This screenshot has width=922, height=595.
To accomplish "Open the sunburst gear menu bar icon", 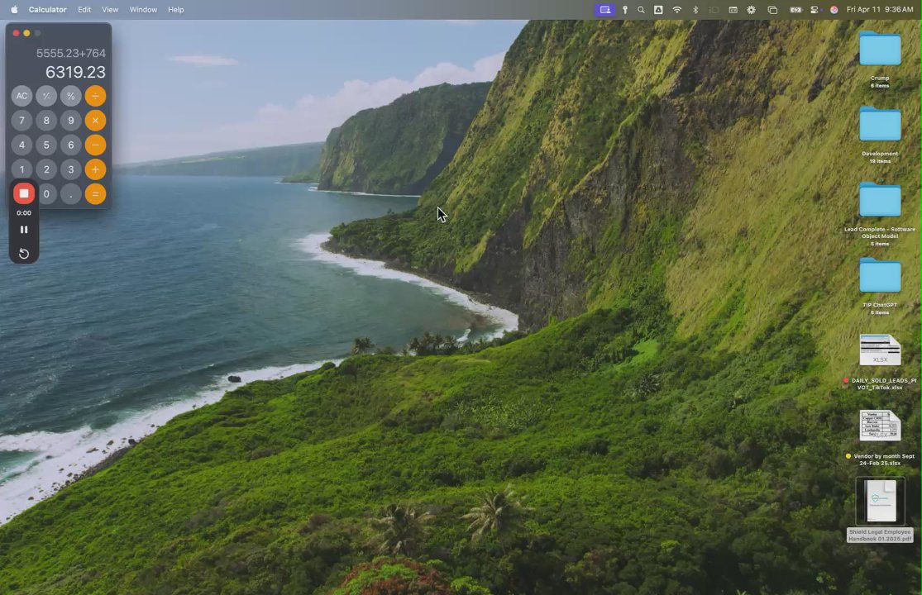I will [751, 9].
